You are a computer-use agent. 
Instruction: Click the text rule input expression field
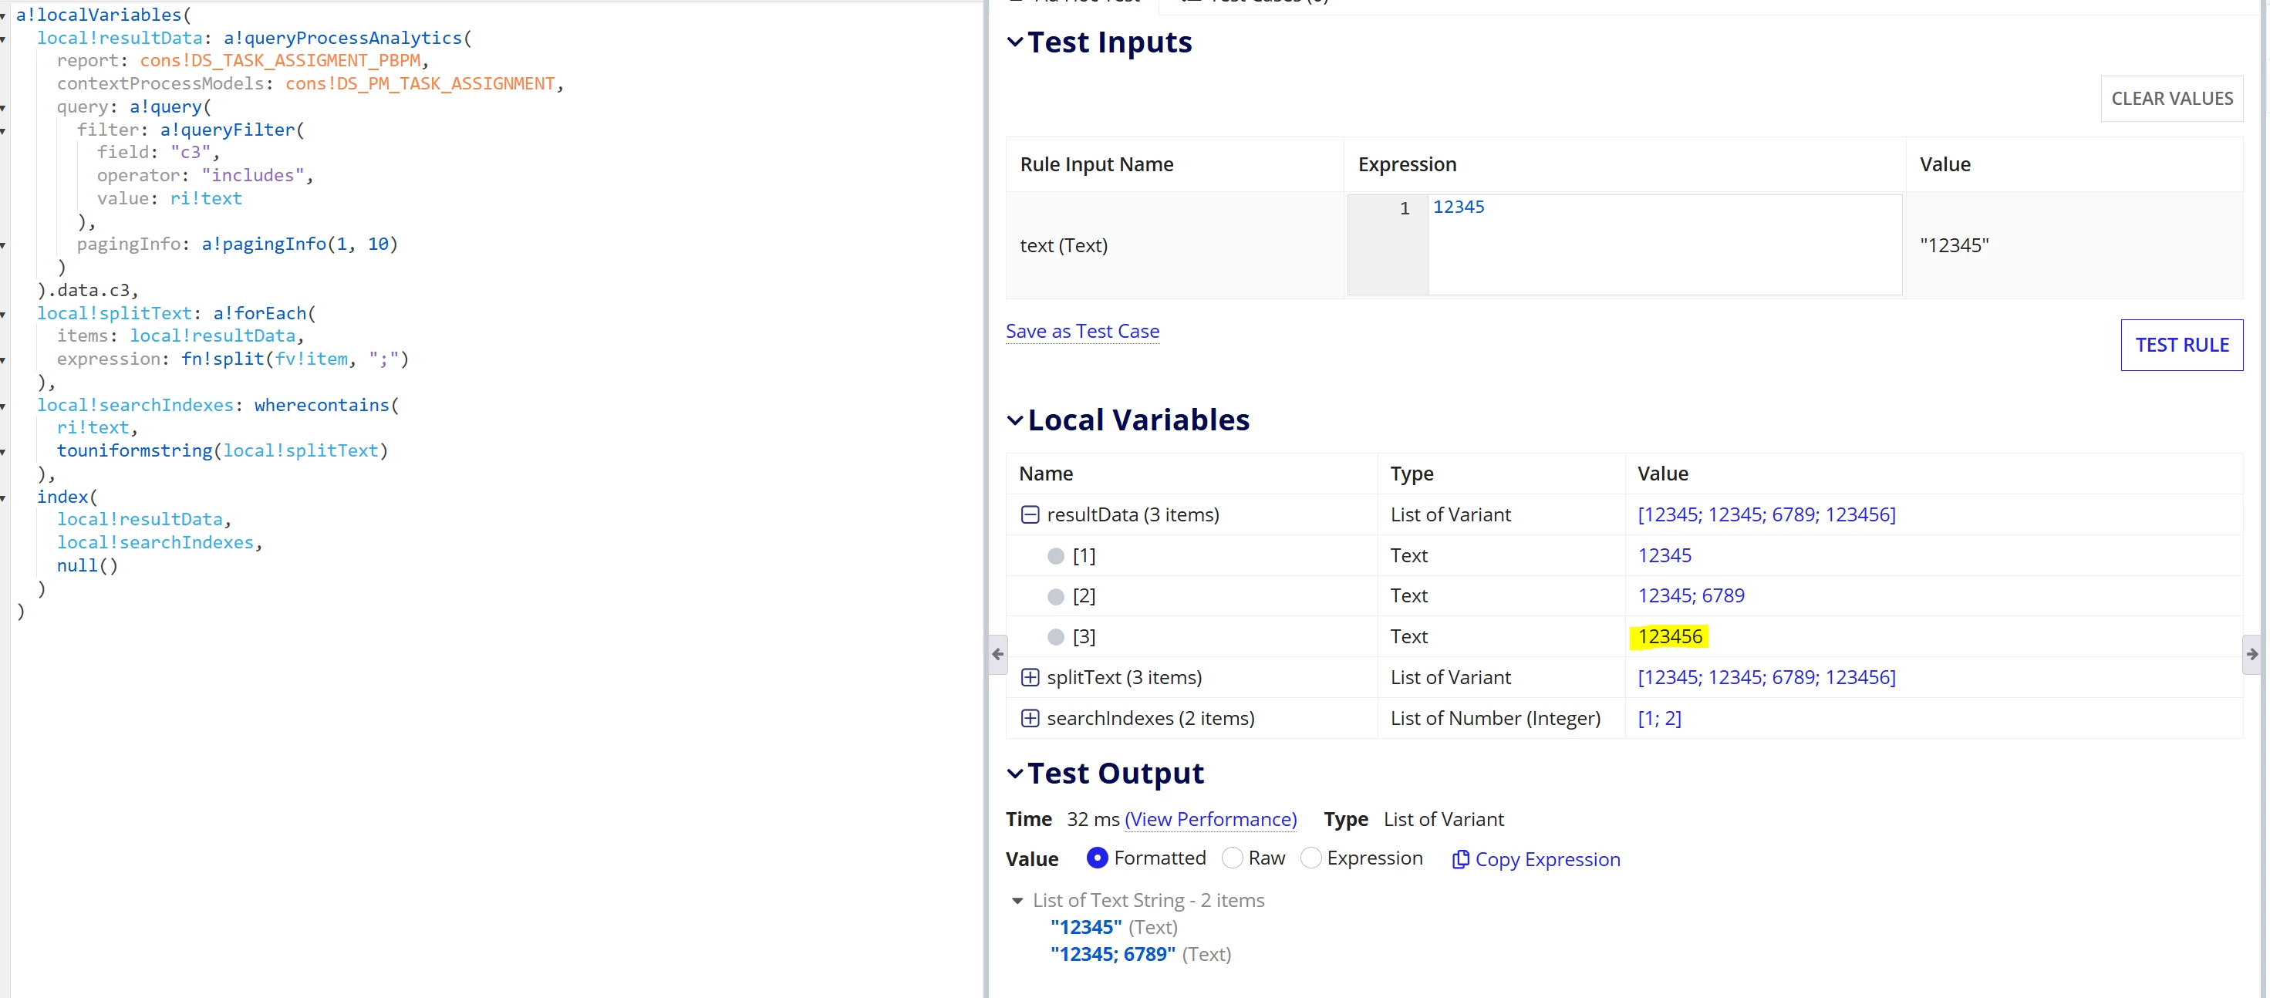pyautogui.click(x=1664, y=245)
